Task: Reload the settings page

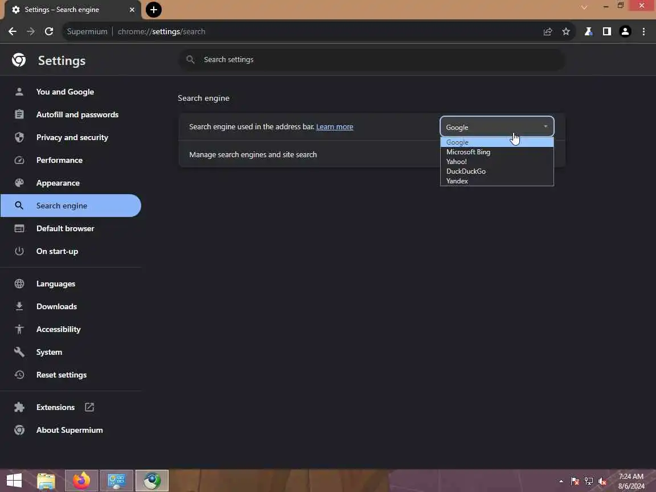Action: 49,31
